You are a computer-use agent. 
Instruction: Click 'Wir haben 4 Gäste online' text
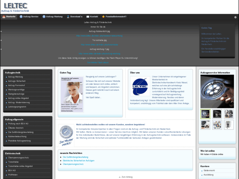point(212,154)
